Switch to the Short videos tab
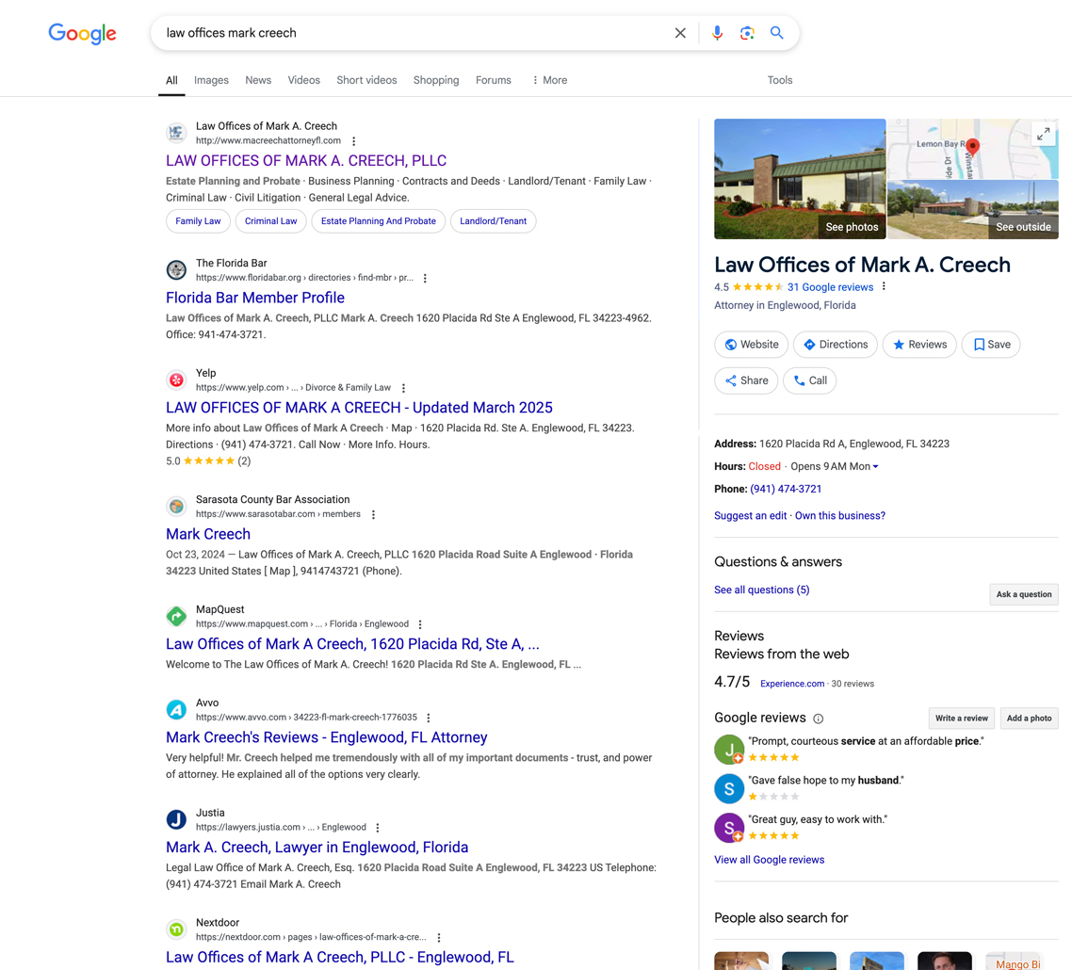 point(366,80)
